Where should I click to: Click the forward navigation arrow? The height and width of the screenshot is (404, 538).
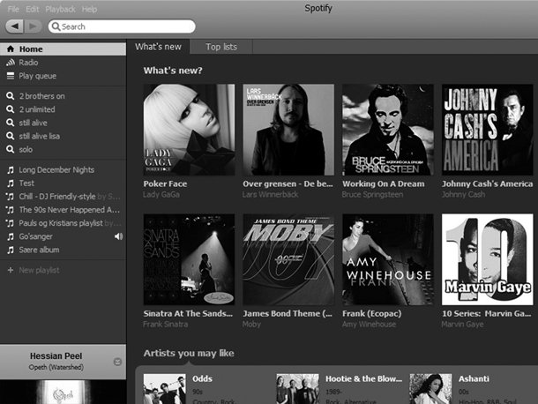(34, 26)
